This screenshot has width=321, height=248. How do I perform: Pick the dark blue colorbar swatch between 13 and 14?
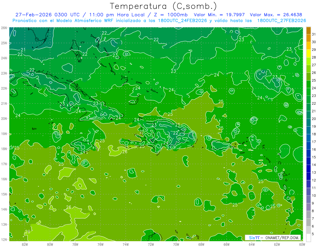308,169
